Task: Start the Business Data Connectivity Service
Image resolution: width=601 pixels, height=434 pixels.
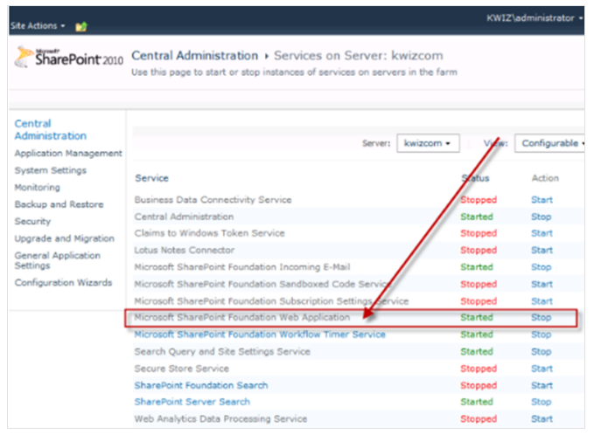Action: pos(542,200)
